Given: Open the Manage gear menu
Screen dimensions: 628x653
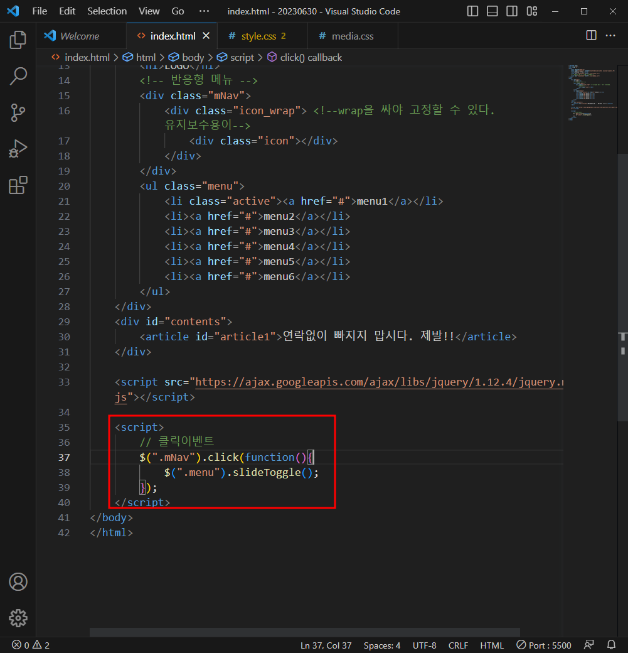Looking at the screenshot, I should 18,618.
